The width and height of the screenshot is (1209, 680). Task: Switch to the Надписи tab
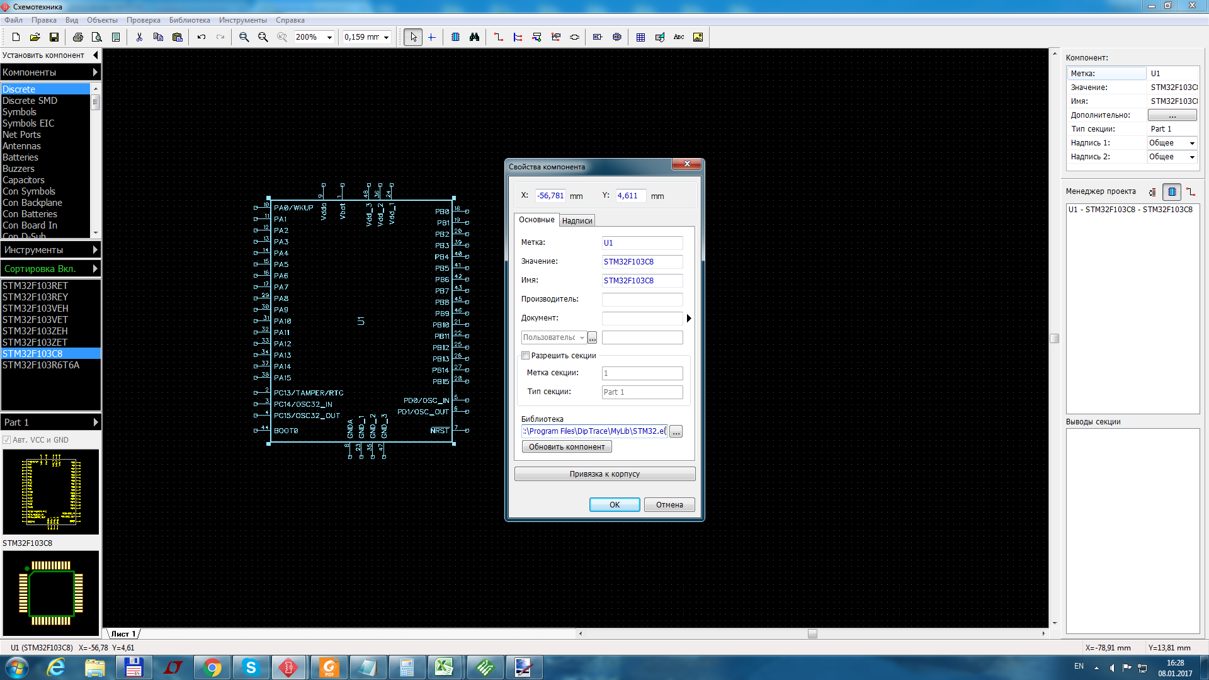[x=577, y=220]
